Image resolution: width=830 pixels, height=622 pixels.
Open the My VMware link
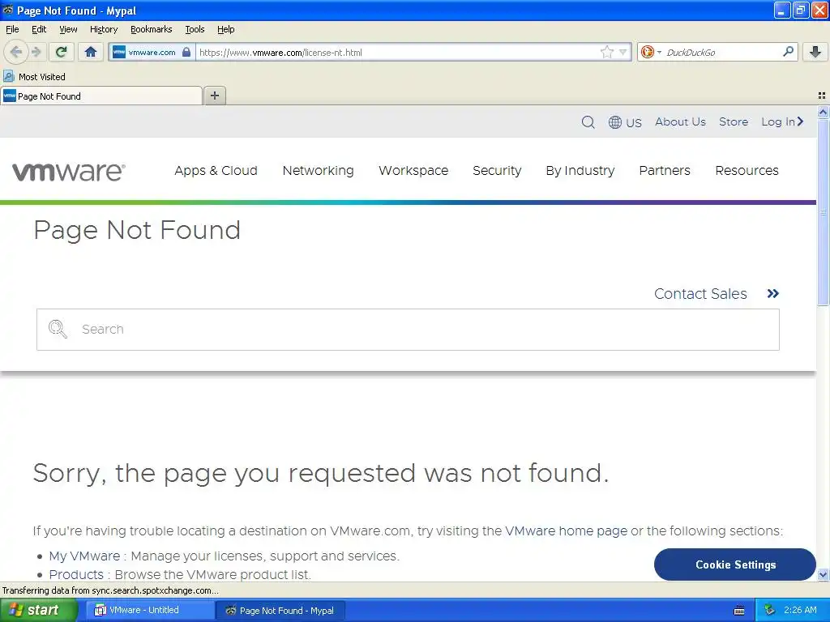click(x=84, y=556)
